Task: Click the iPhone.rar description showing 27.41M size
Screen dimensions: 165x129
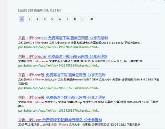Action: [81, 61]
